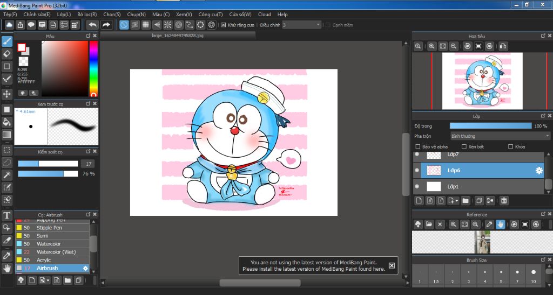Choose the Crisscross grid snap
The image size is (553, 295).
pyautogui.click(x=146, y=25)
